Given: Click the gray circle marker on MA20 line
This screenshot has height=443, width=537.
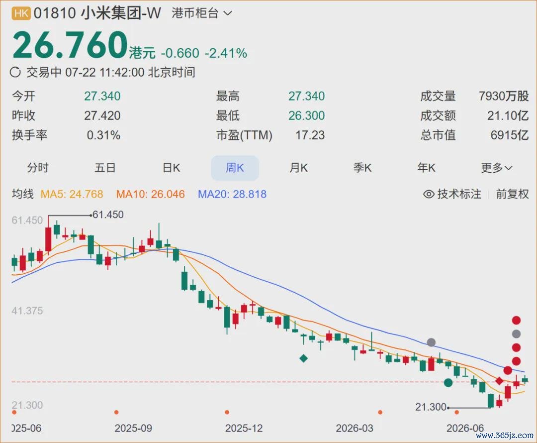Looking at the screenshot, I should pos(431,342).
